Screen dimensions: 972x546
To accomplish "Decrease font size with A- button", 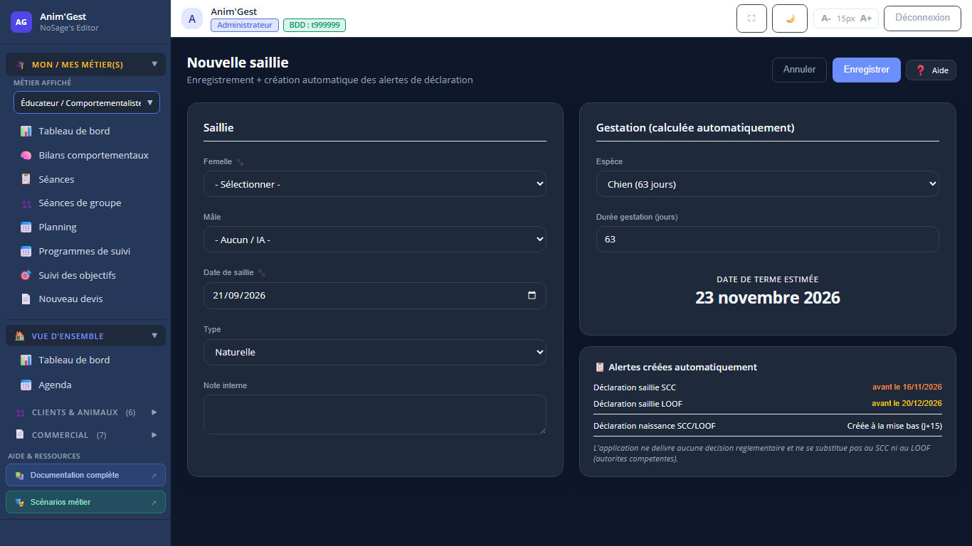I will [x=826, y=18].
